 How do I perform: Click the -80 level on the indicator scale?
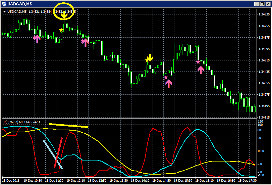pyautogui.click(x=260, y=172)
